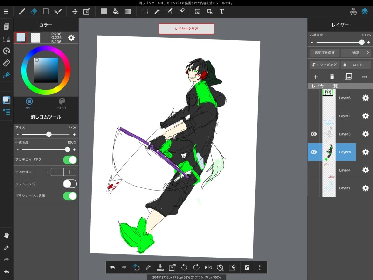The image size is (373, 280).
Task: Click save download icon in bottom toolbar
Action: [x=160, y=267]
